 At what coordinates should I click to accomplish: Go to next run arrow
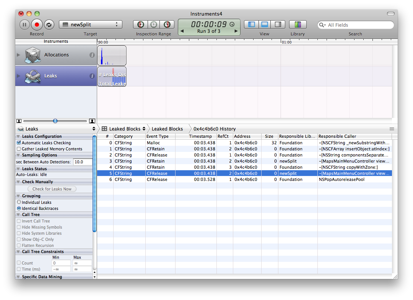tap(236, 31)
